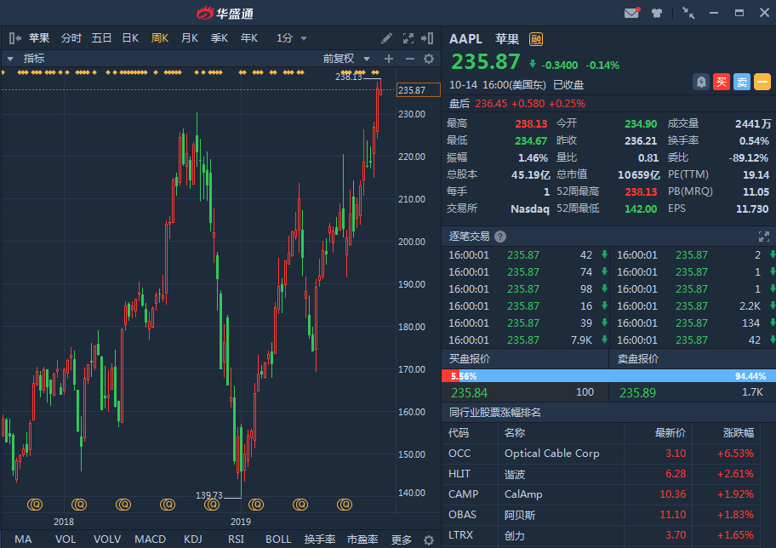The width and height of the screenshot is (776, 548).
Task: Expand the chart to fullscreen
Action: tap(408, 38)
